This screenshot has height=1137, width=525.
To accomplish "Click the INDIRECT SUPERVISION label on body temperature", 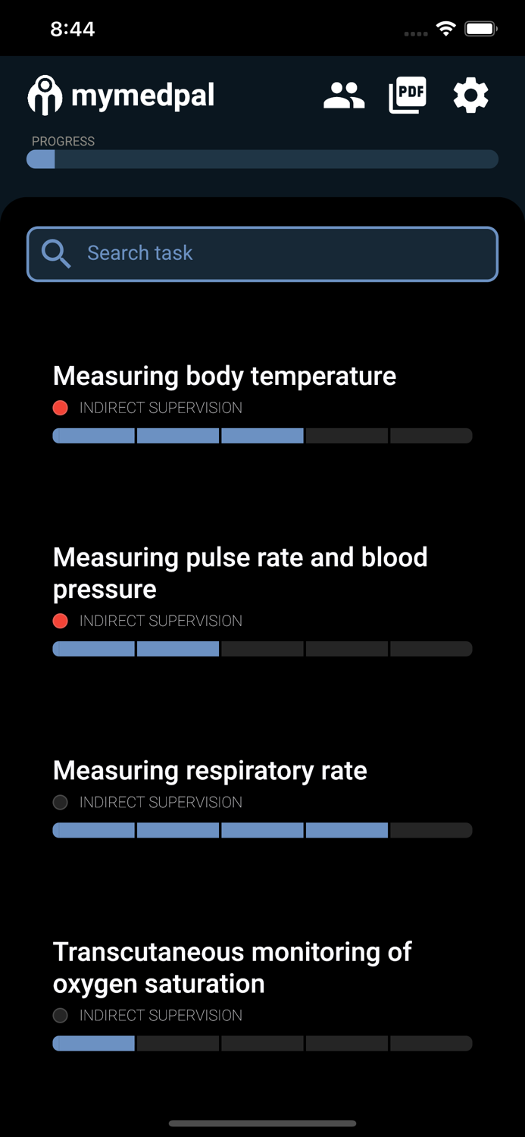I will click(x=159, y=408).
